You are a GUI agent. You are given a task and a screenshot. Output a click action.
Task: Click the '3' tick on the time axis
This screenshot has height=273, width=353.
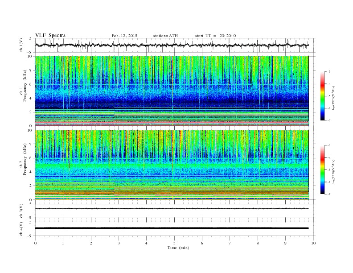click(119, 243)
